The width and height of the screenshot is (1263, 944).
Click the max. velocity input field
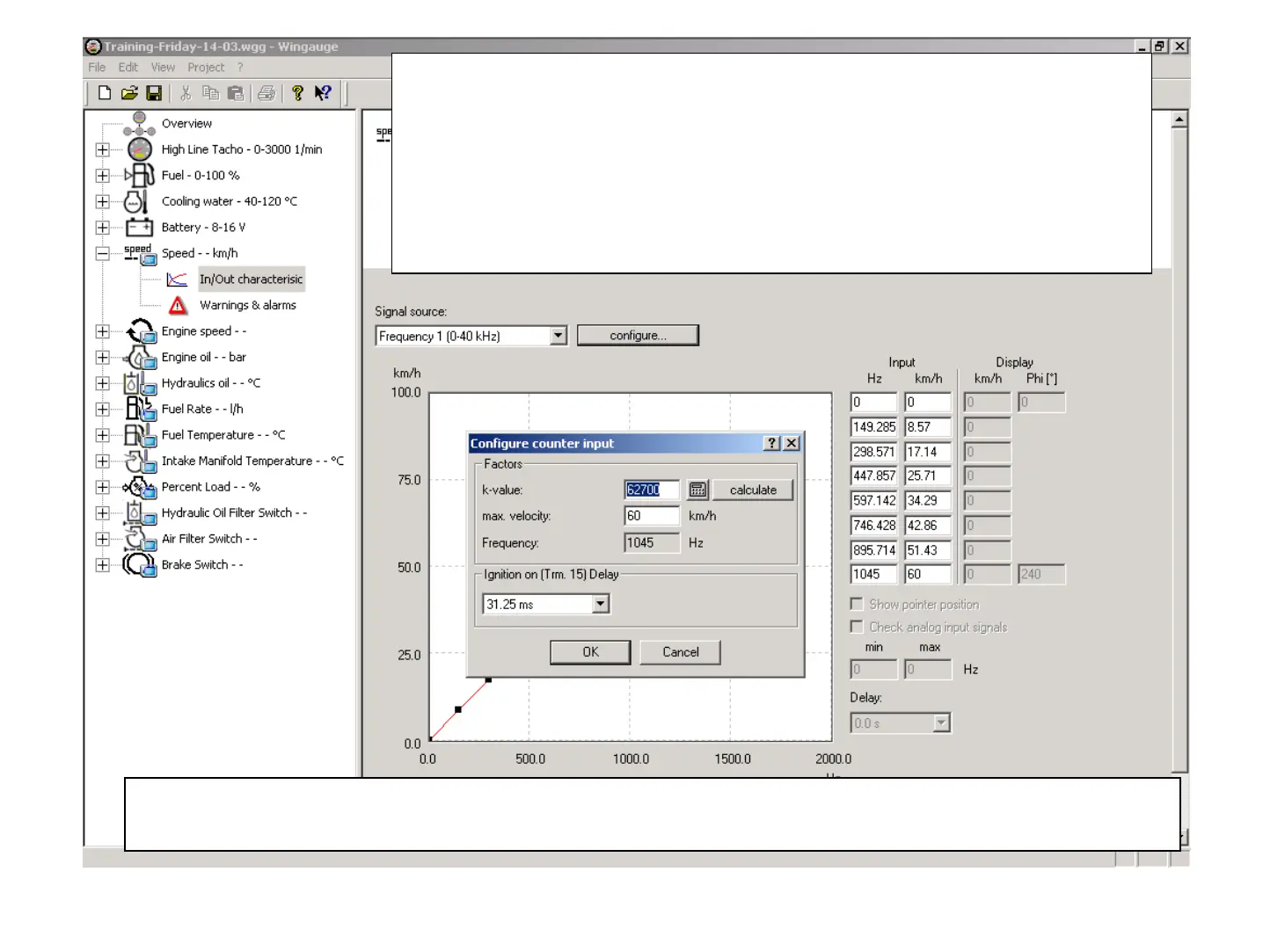coord(652,516)
